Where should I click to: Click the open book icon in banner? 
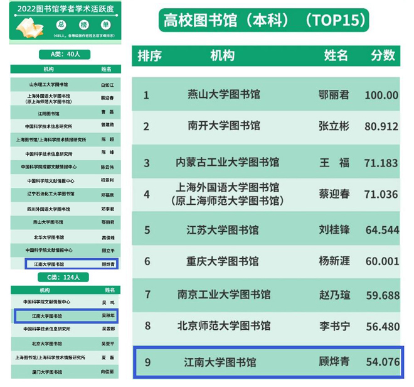28,28
